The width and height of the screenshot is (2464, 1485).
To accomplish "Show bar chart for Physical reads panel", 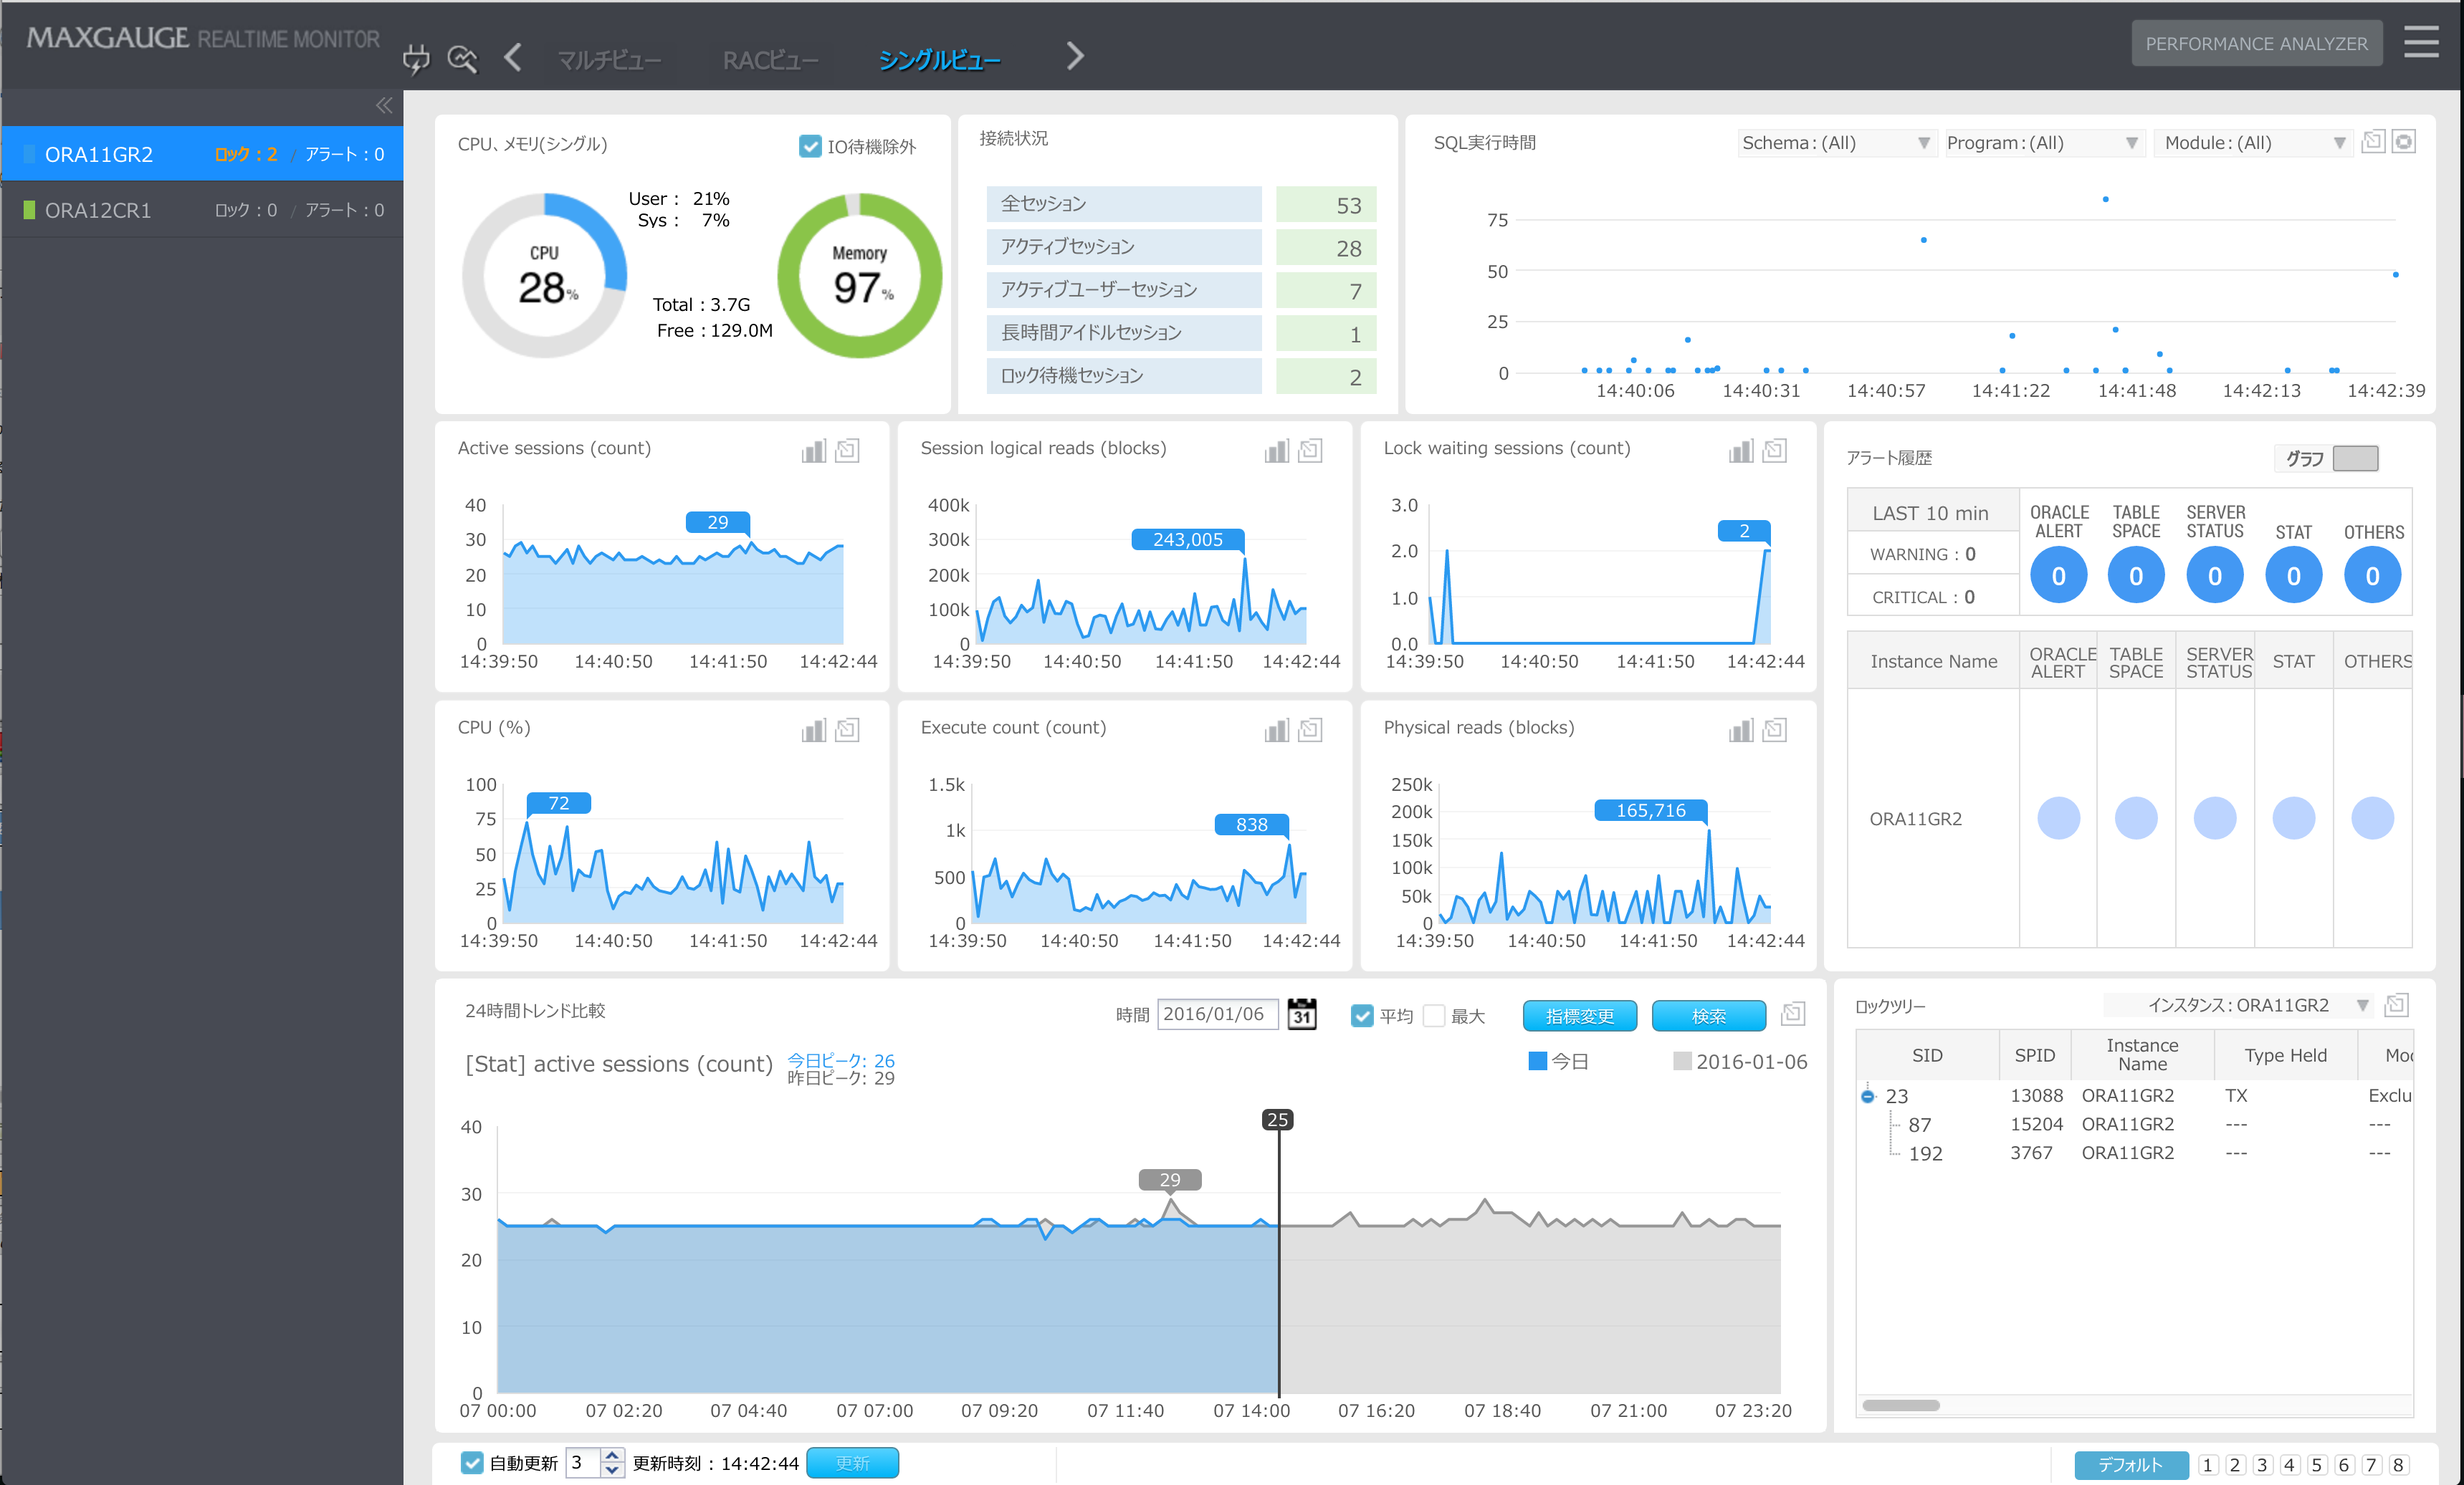I will (x=1741, y=731).
